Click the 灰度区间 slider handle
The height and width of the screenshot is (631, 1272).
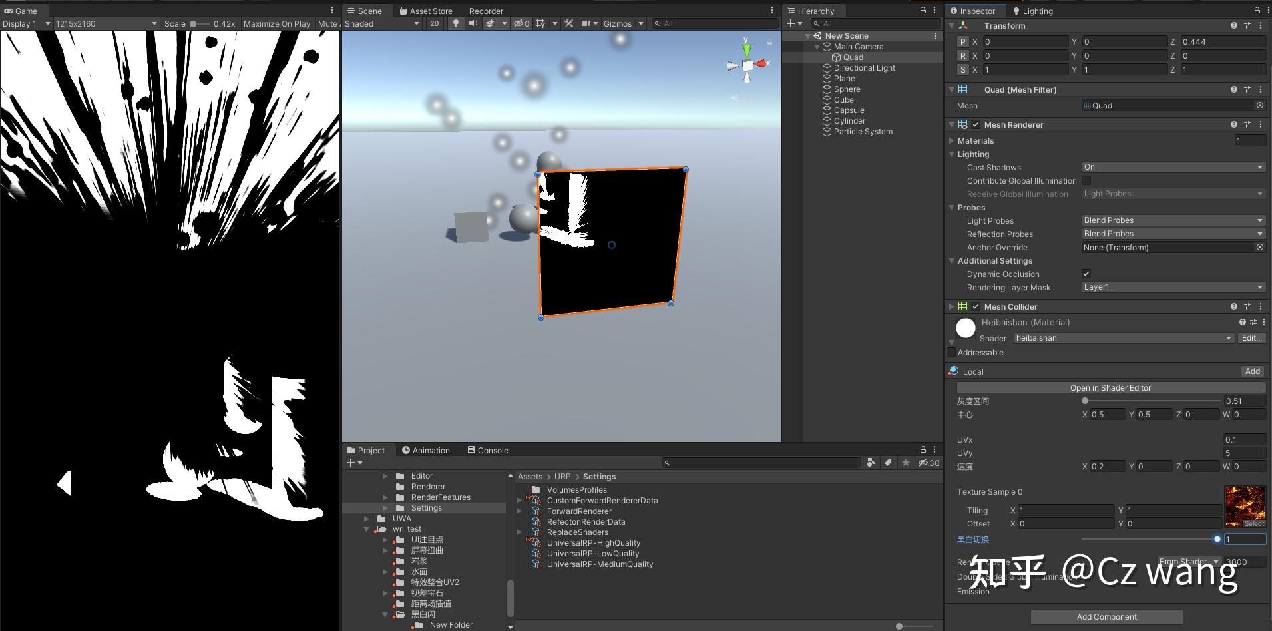1084,401
